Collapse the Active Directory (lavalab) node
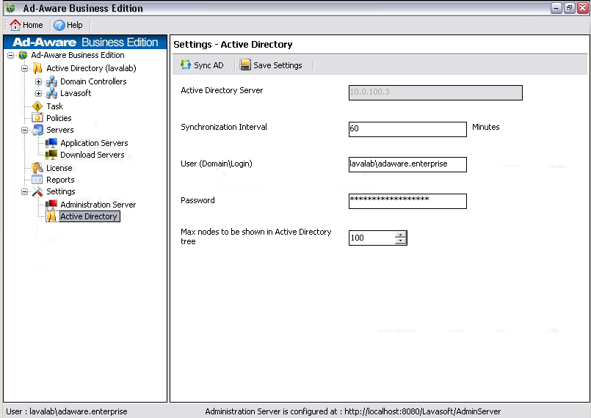This screenshot has height=418, width=591. pos(24,68)
